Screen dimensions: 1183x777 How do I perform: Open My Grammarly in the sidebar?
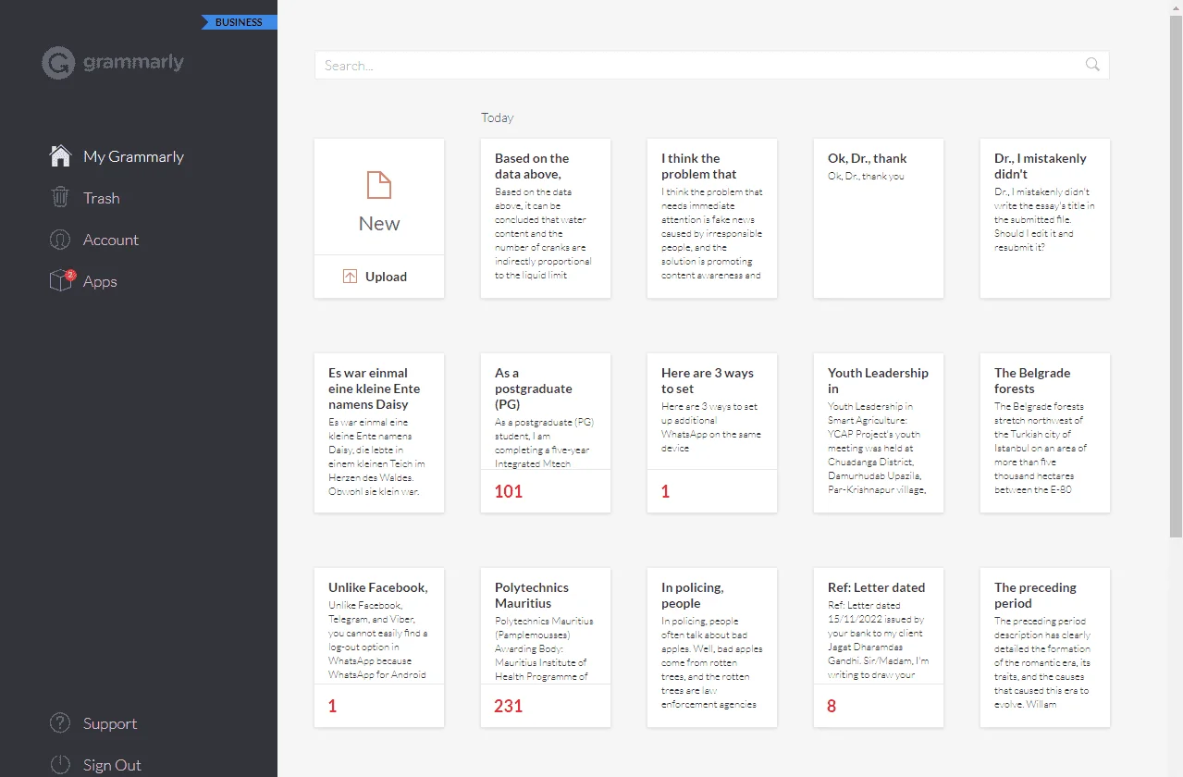pyautogui.click(x=134, y=156)
